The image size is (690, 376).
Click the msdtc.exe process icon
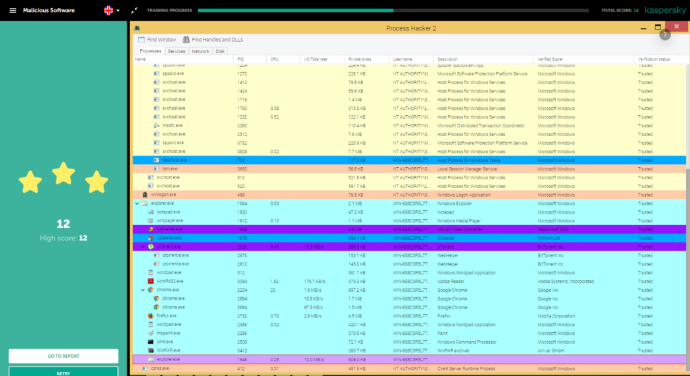pyautogui.click(x=156, y=125)
